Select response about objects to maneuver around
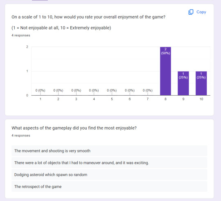The width and height of the screenshot is (221, 201). (109, 163)
